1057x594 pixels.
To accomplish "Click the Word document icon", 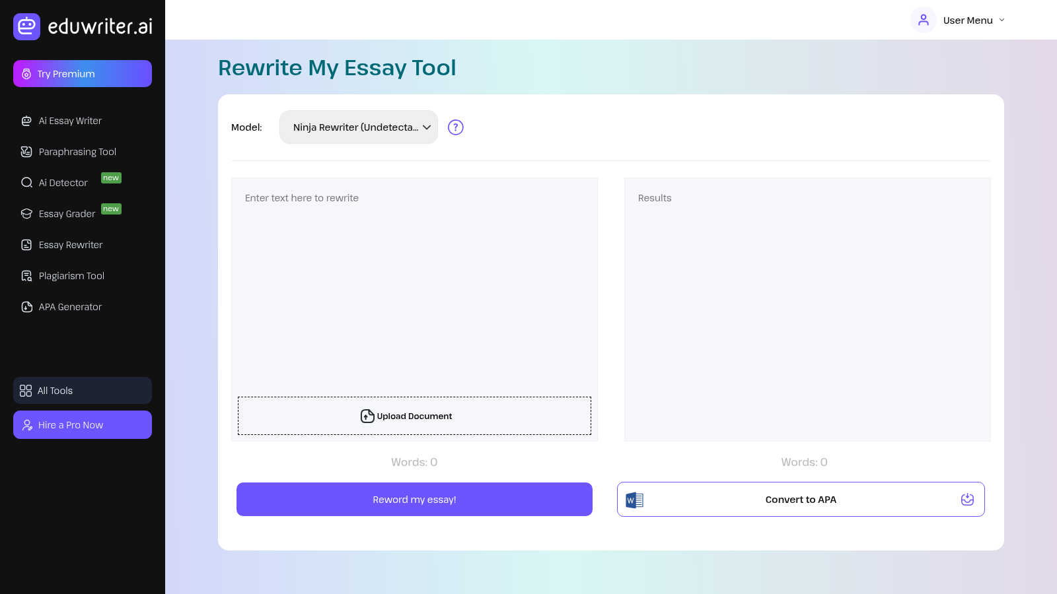I will tap(635, 500).
